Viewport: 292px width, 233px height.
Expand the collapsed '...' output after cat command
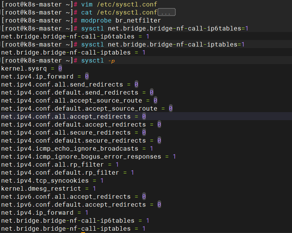pyautogui.click(x=167, y=12)
